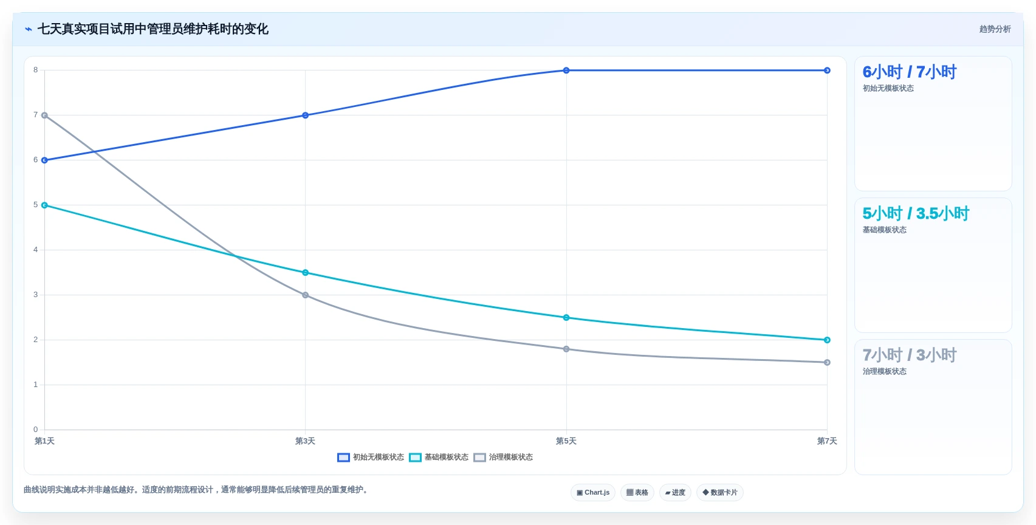Click the 第3天 x-axis label

coord(305,441)
